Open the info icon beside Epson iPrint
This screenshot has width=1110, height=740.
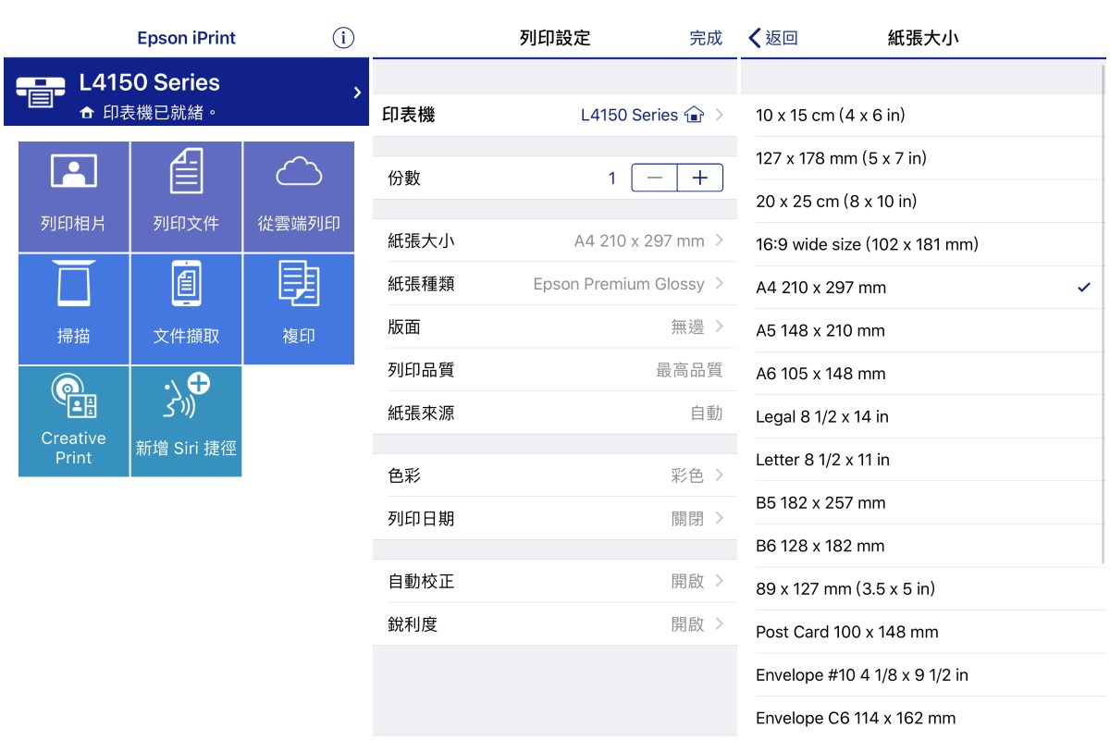343,38
